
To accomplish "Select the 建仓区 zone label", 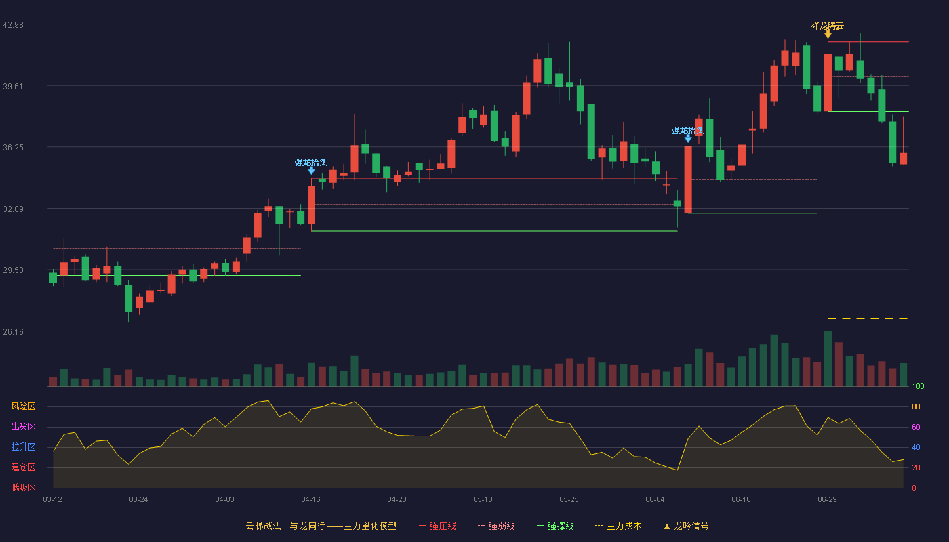I will click(23, 467).
